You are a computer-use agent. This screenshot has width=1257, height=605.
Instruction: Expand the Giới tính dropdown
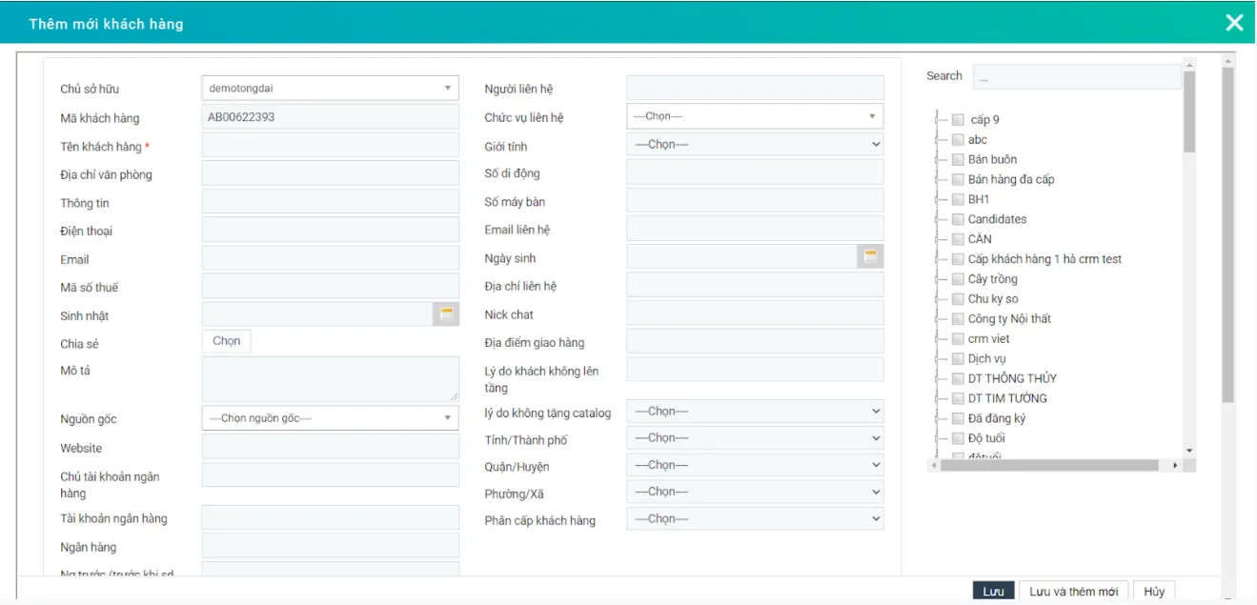click(755, 145)
